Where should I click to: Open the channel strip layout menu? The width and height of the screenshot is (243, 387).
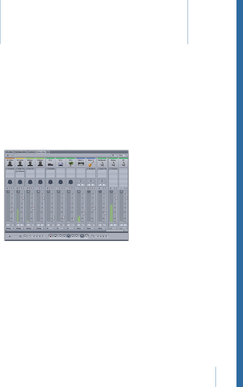pos(114,155)
